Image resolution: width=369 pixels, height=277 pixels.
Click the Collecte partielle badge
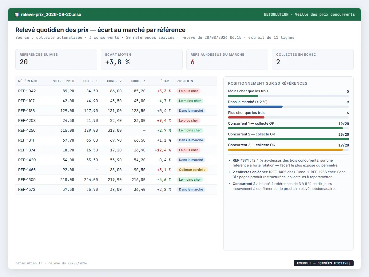(192, 170)
